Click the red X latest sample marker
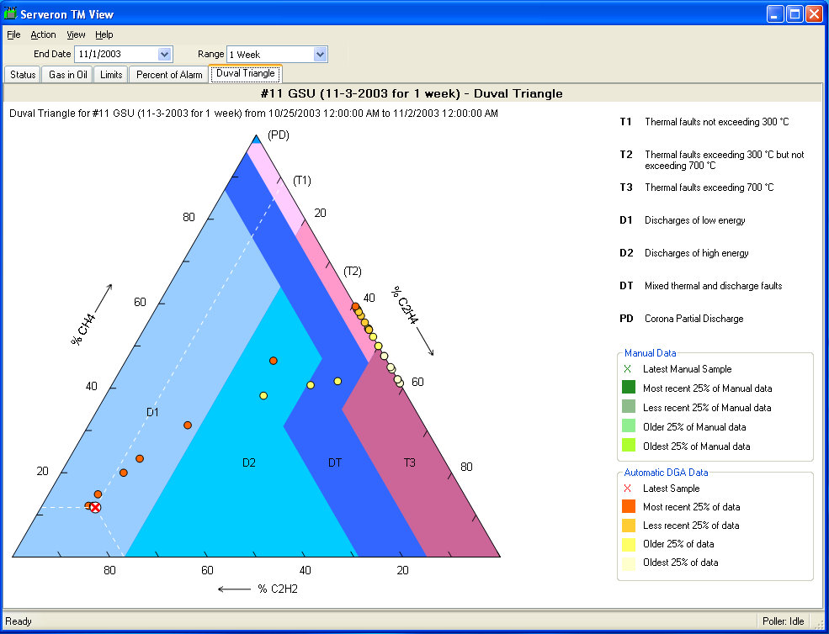 [x=94, y=507]
